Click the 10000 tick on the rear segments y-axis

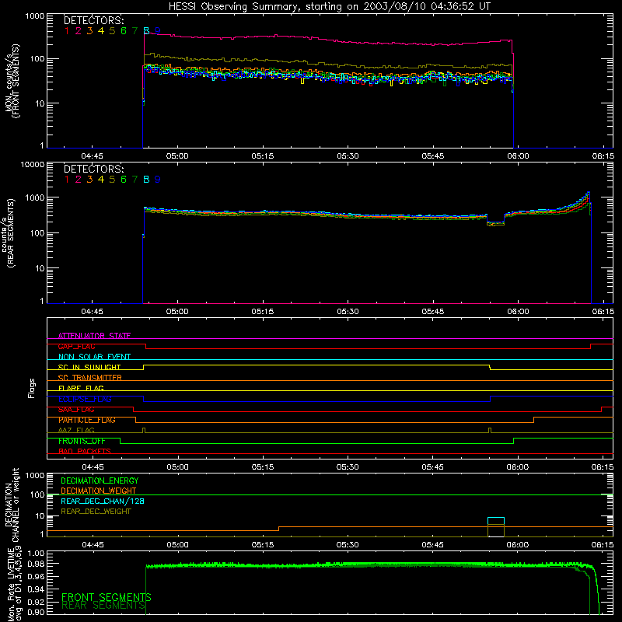33,164
